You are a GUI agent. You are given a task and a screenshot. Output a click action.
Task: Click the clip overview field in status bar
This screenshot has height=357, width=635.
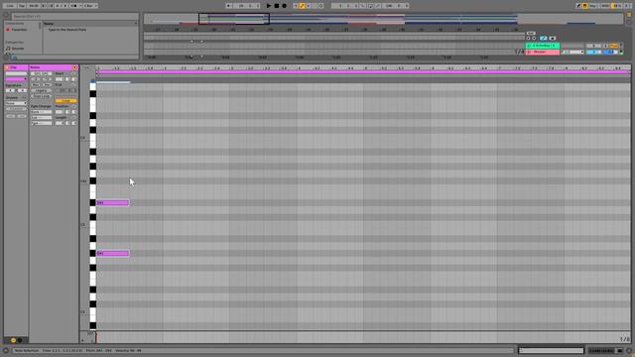click(x=551, y=350)
